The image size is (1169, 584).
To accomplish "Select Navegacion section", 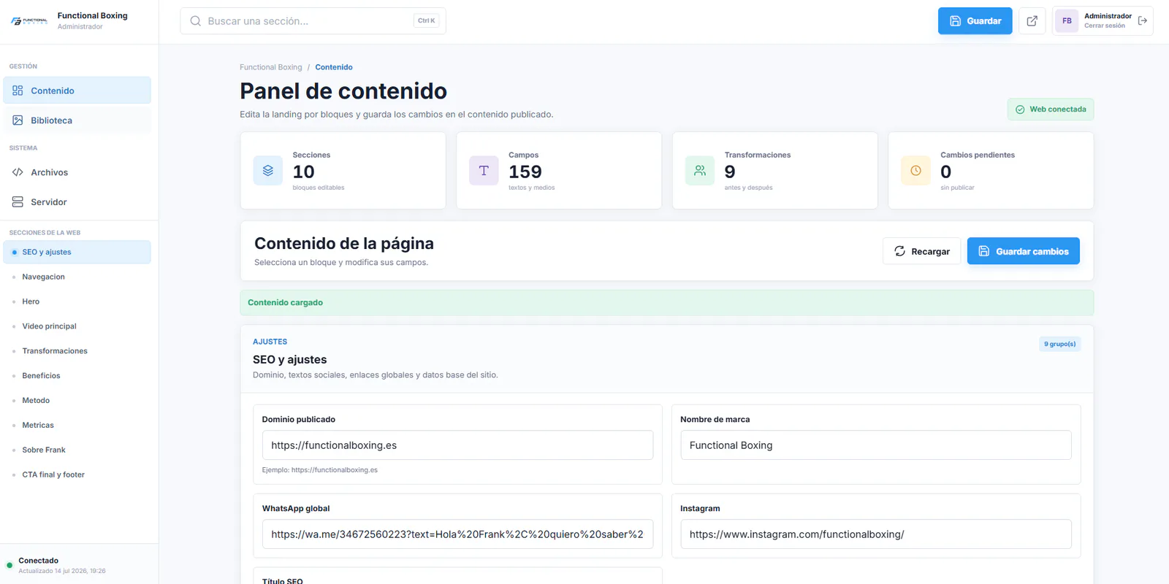I will (77, 277).
